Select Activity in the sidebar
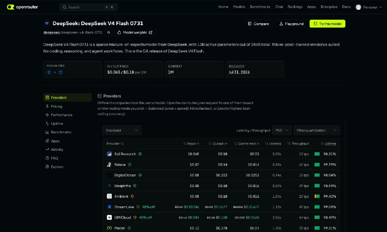 (x=67, y=149)
